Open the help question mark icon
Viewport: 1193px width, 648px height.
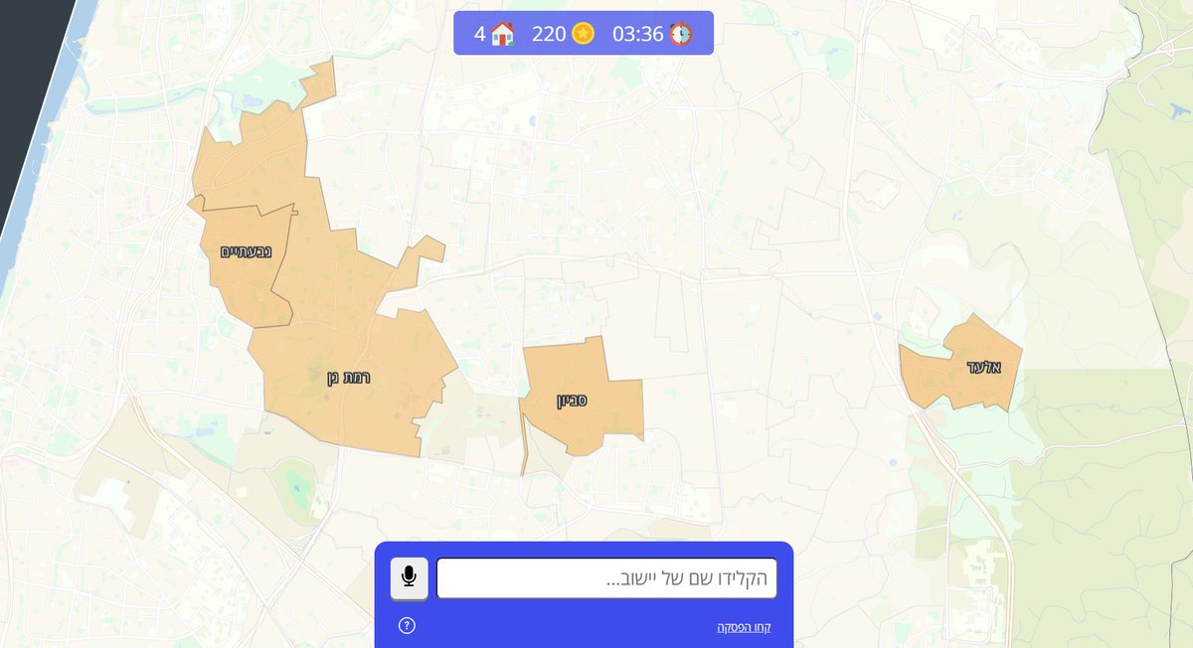(407, 625)
